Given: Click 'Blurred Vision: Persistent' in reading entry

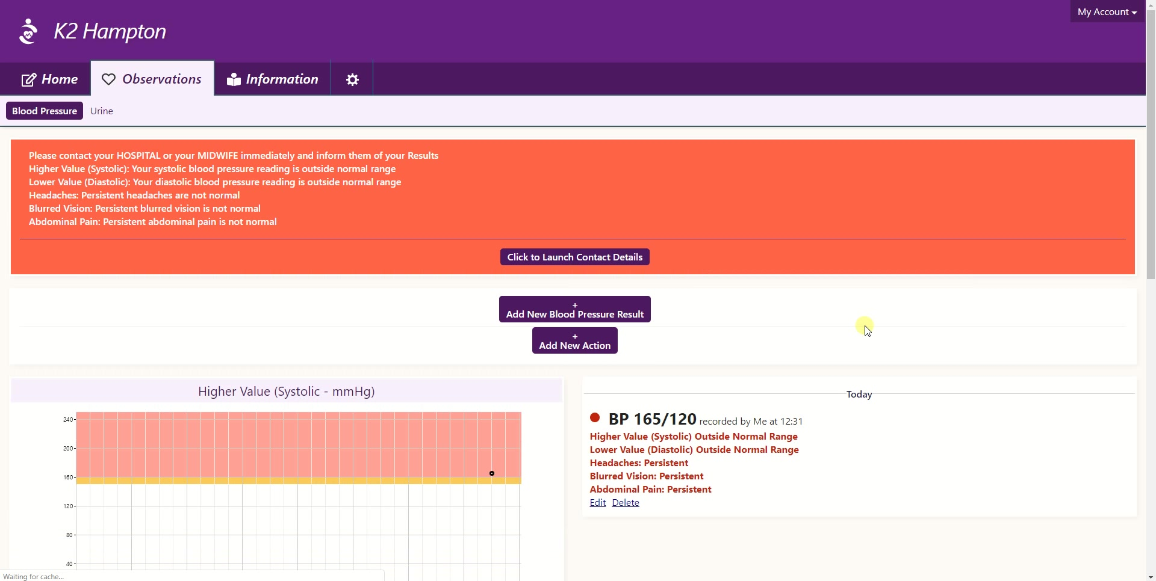Looking at the screenshot, I should (647, 476).
